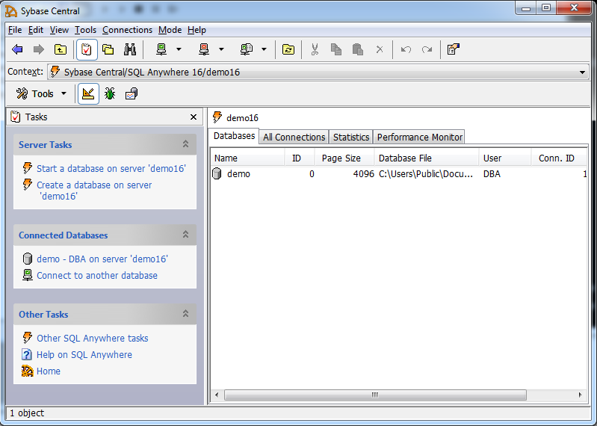Screen dimensions: 597x426
Task: Click 'Other SQL Anywhere tasks' link
Action: click(x=92, y=338)
